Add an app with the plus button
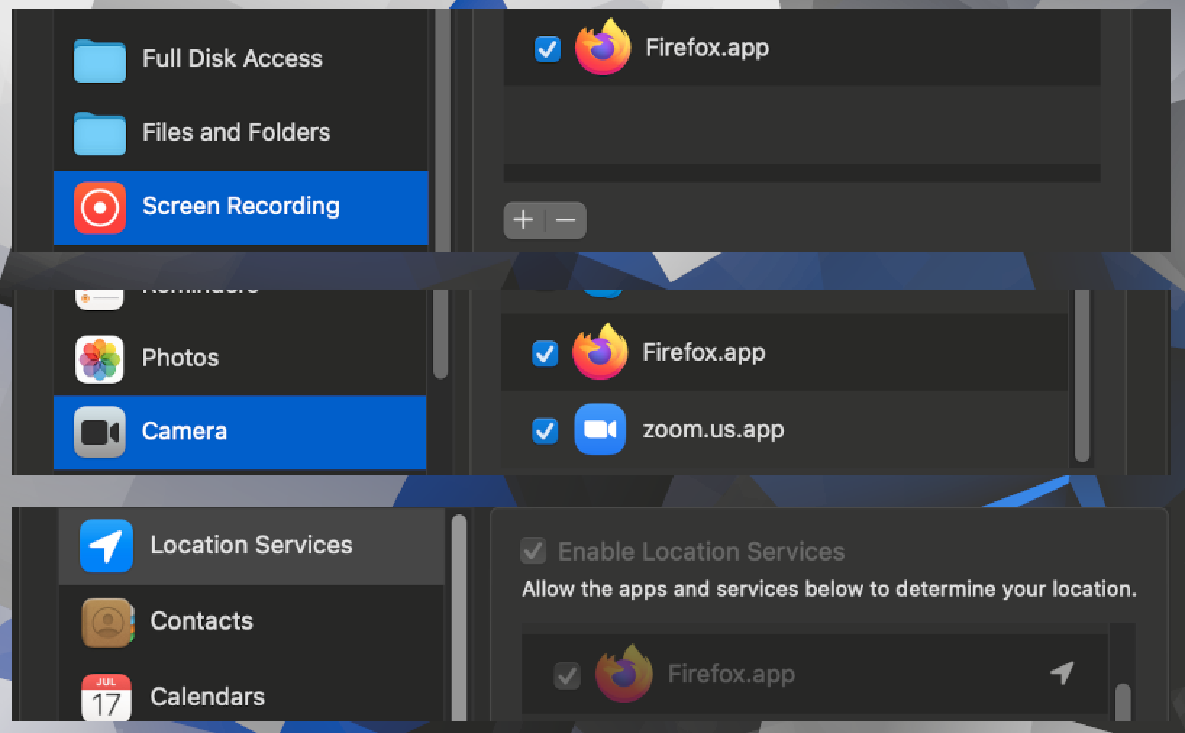Screen dimensions: 1185x733 coord(524,219)
